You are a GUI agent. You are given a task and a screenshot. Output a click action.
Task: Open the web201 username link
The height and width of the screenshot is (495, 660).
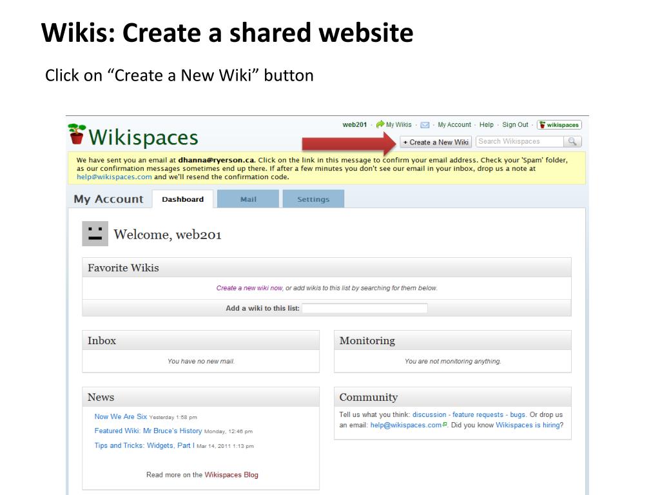pyautogui.click(x=354, y=124)
